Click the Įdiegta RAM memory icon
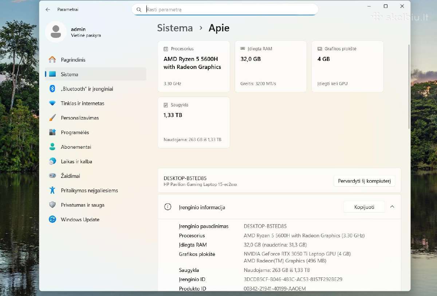This screenshot has height=296, width=437. pyautogui.click(x=243, y=48)
